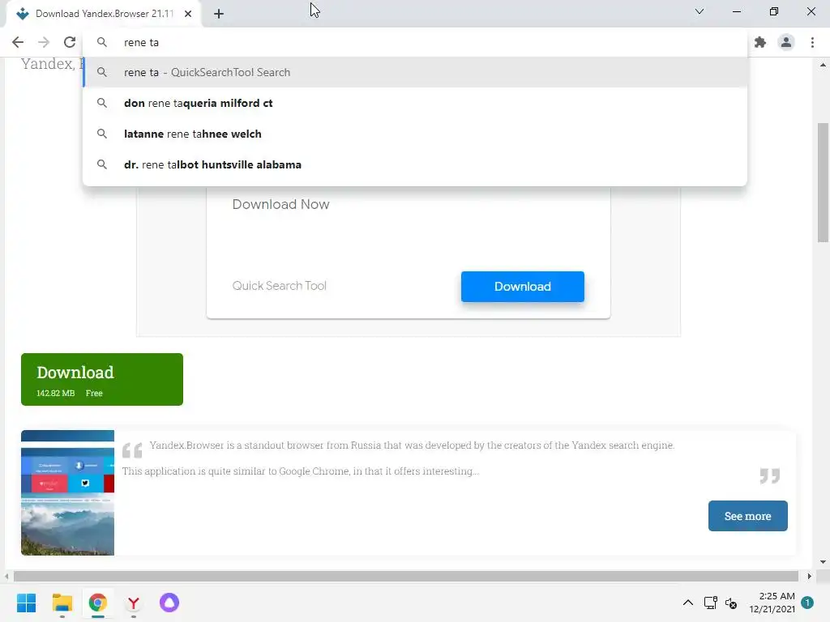Image resolution: width=830 pixels, height=622 pixels.
Task: Click the network status tray icon
Action: coord(710,603)
